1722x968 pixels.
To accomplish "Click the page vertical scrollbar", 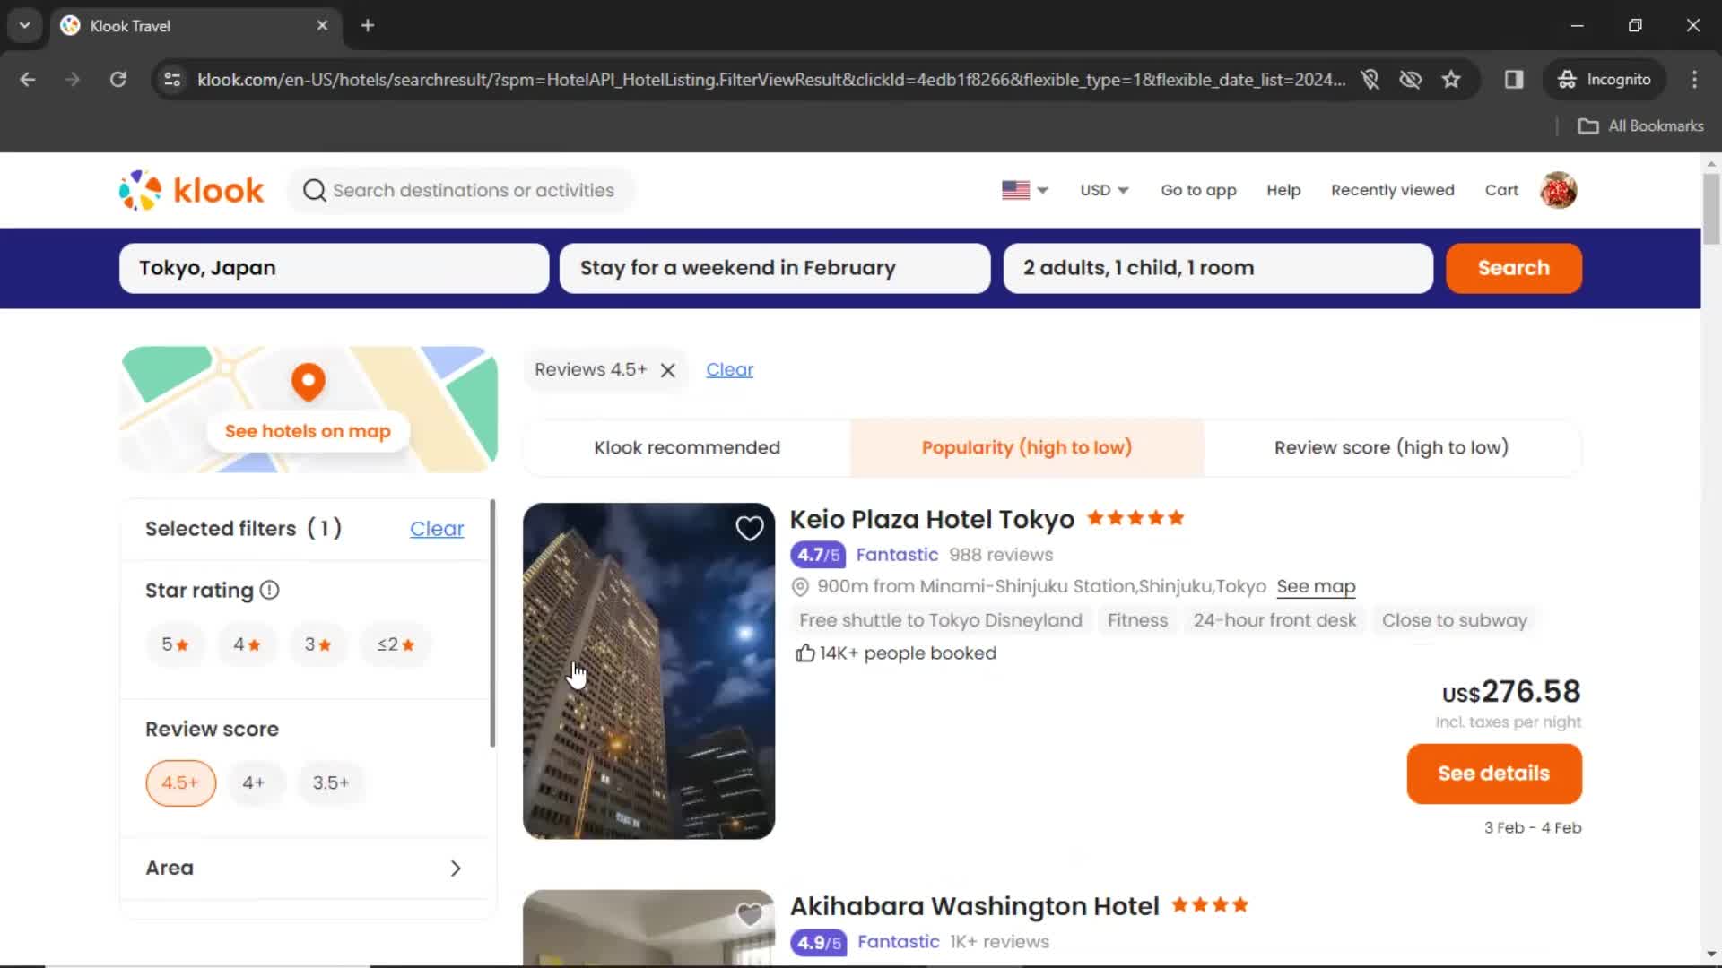I will (1711, 207).
